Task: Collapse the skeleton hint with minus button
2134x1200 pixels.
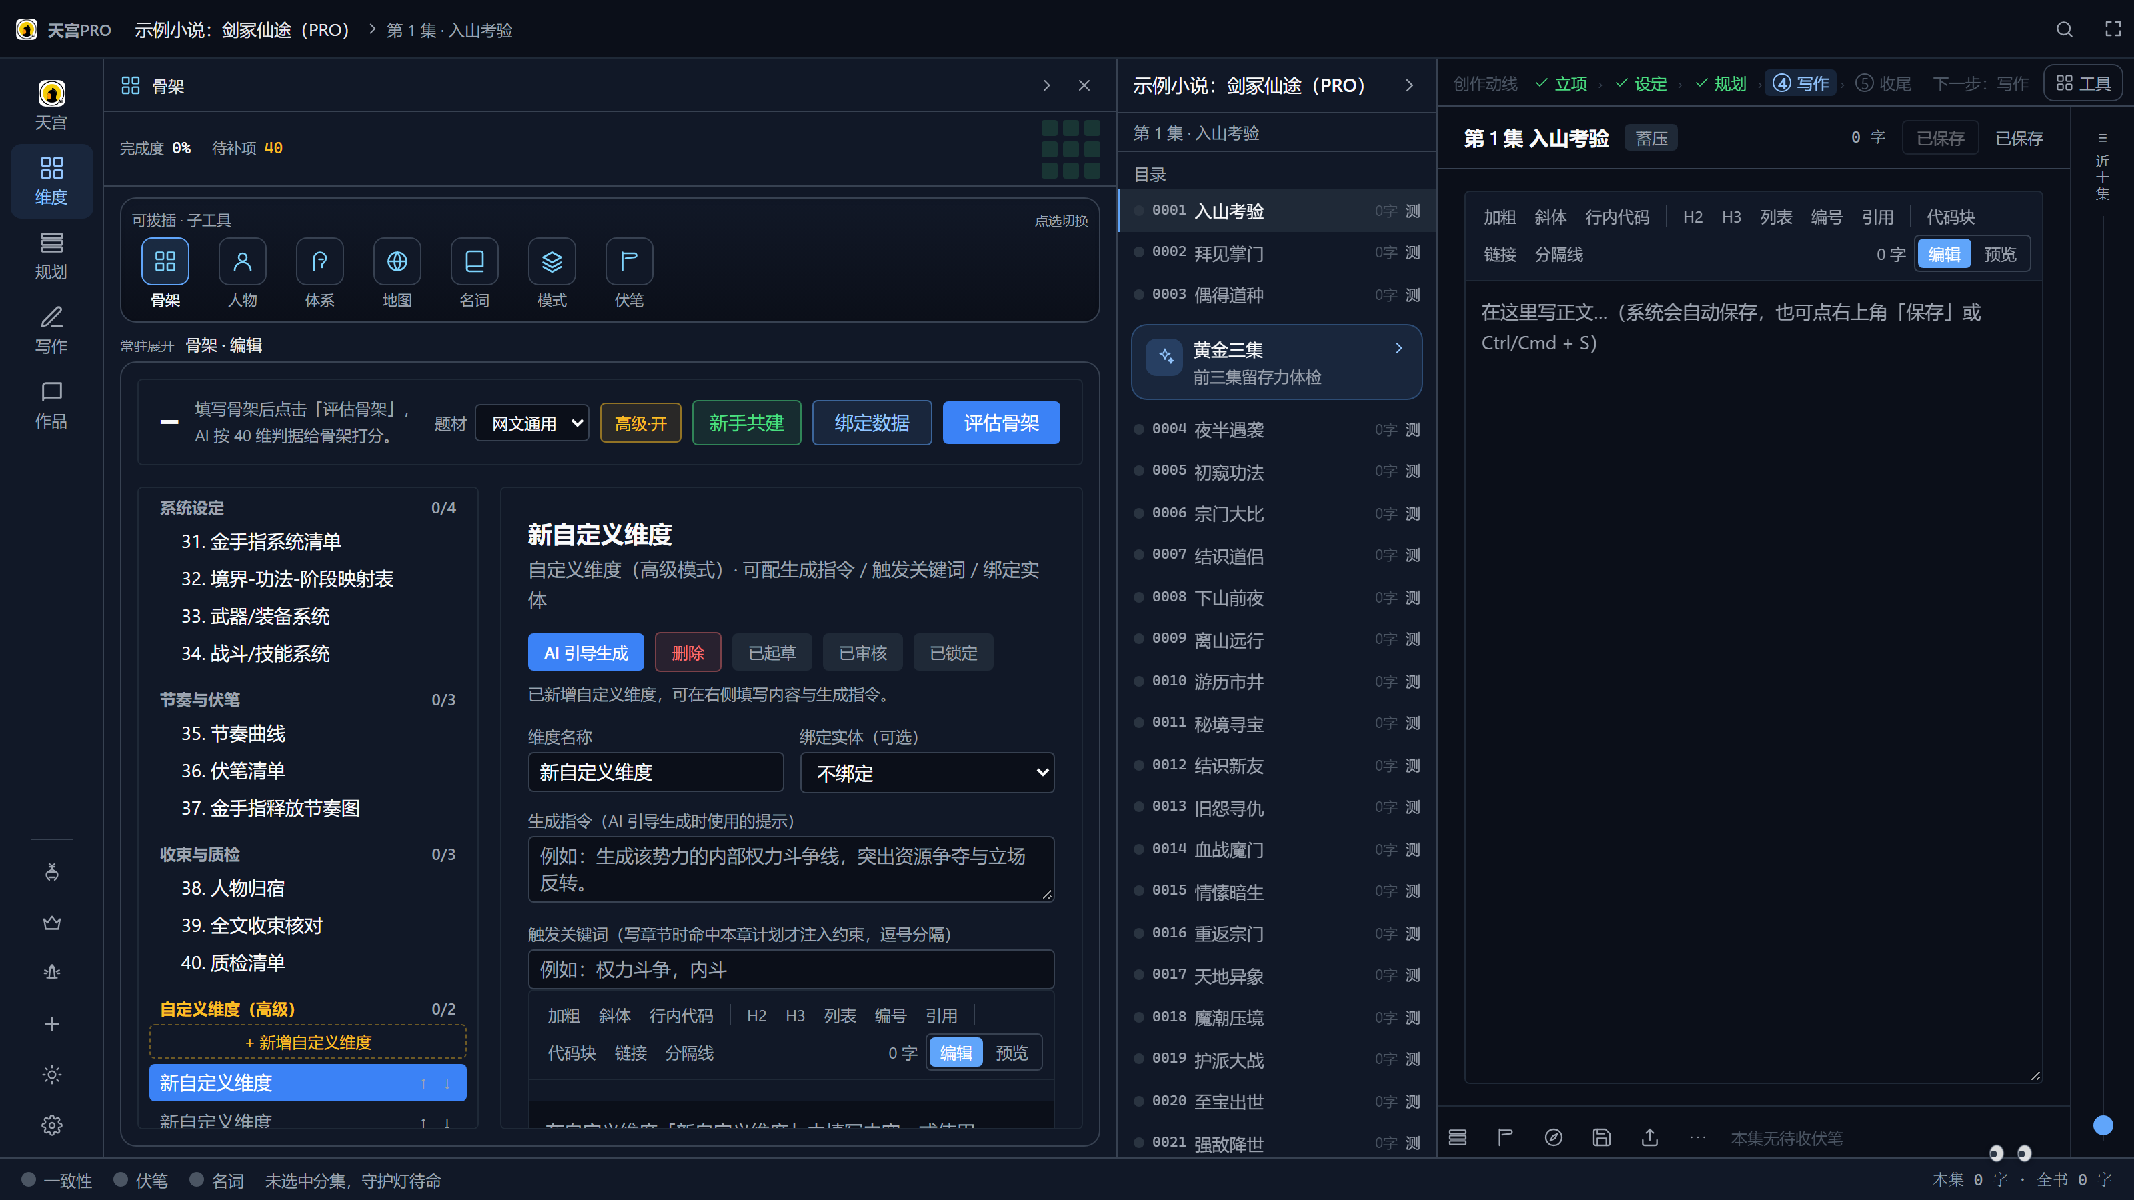Action: coord(169,423)
